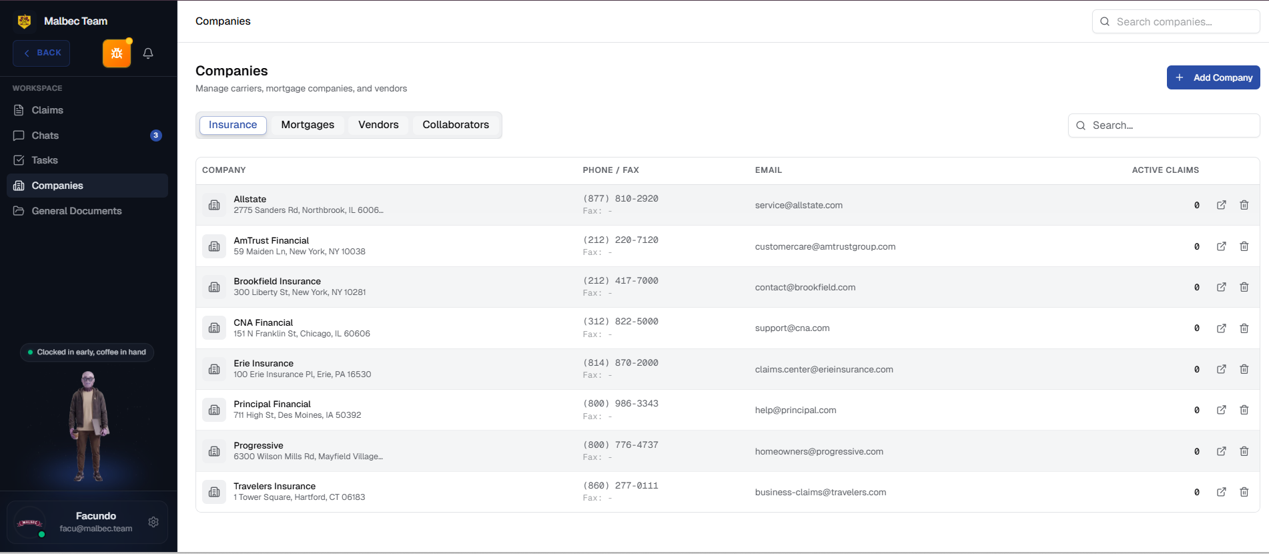Open Allstate company in new view icon
Screen dimensions: 1269x554
pos(1221,205)
